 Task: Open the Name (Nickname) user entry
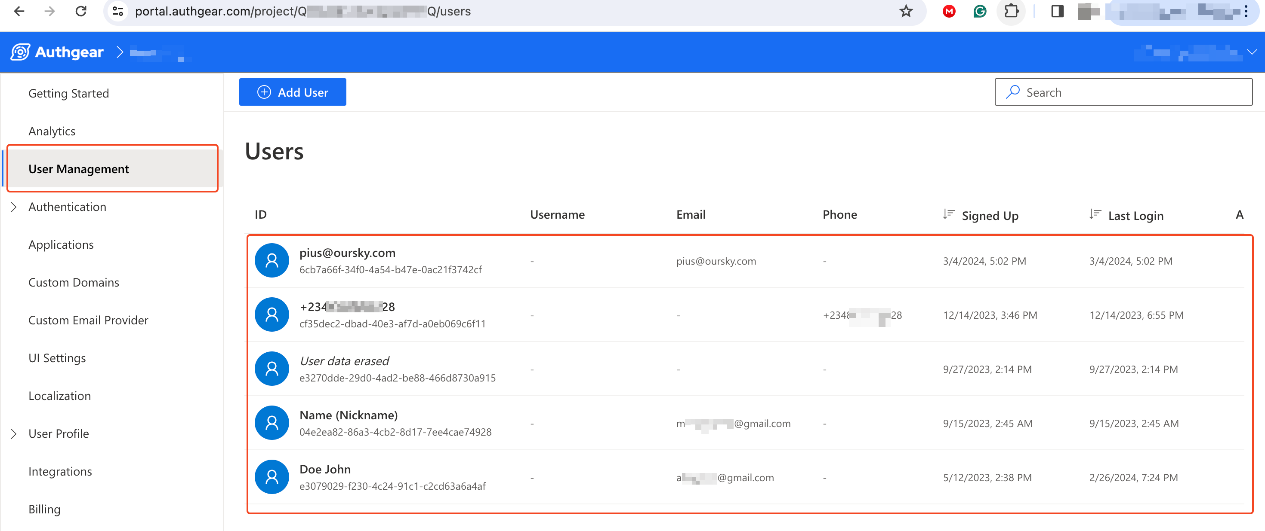coord(348,415)
